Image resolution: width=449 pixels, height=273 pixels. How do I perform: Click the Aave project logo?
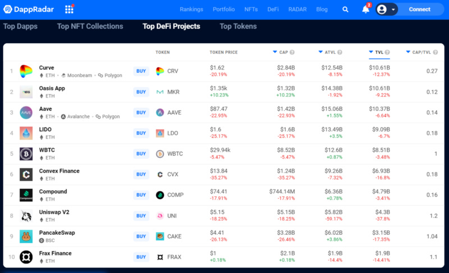(26, 113)
